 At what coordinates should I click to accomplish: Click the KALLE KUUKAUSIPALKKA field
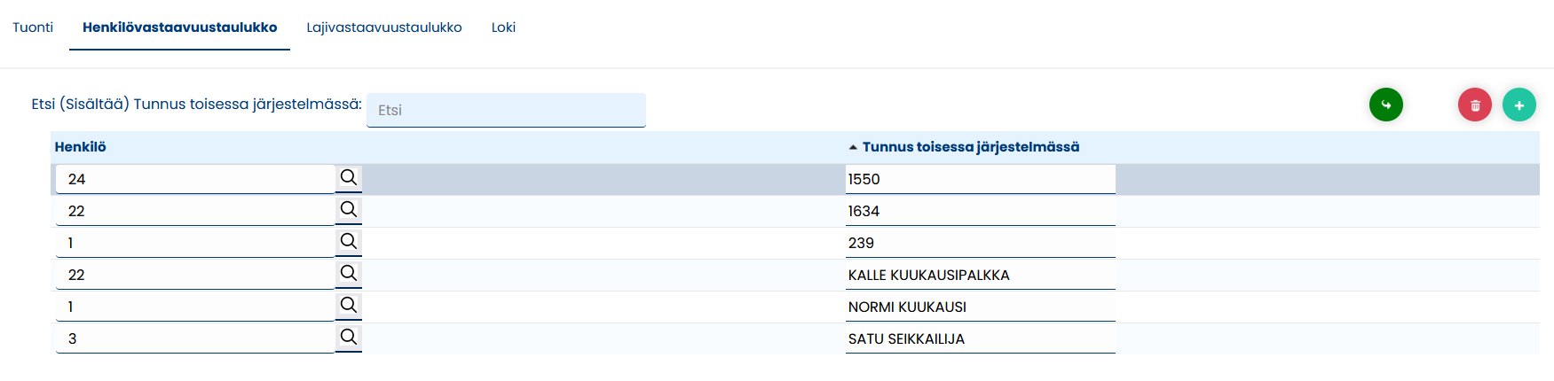pyautogui.click(x=981, y=275)
